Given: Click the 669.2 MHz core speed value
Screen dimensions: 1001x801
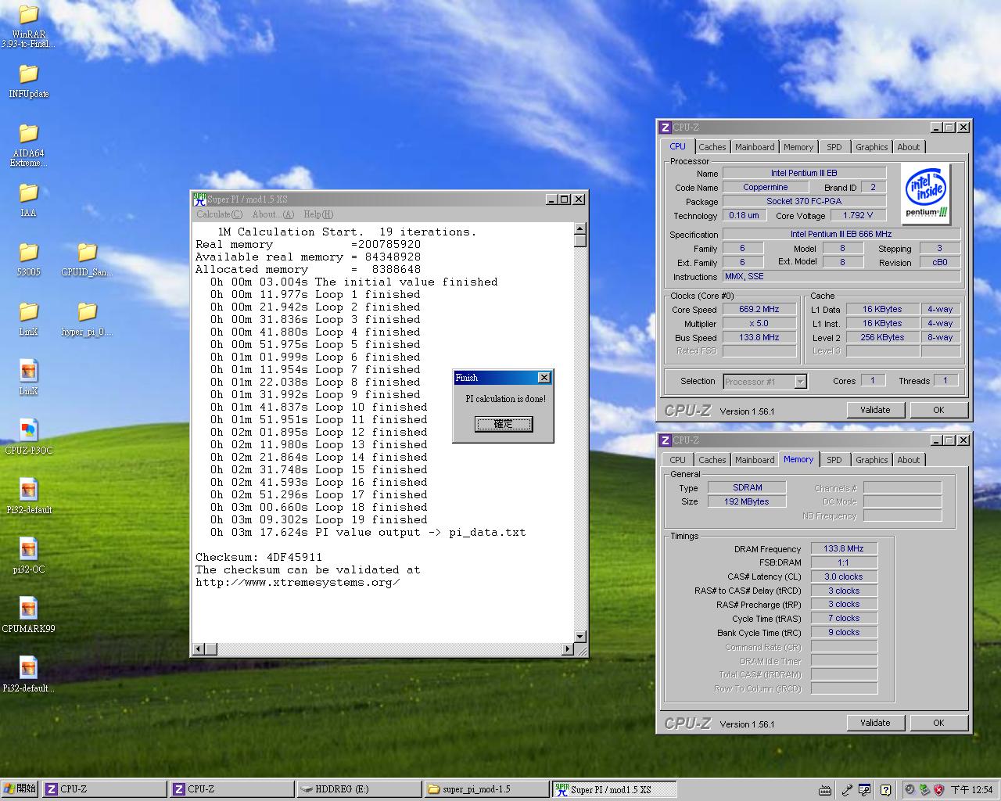Looking at the screenshot, I should tap(759, 310).
